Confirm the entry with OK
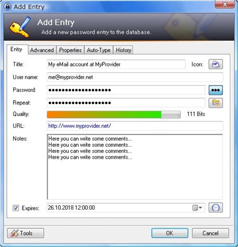Image resolution: width=238 pixels, height=247 pixels. [x=170, y=233]
